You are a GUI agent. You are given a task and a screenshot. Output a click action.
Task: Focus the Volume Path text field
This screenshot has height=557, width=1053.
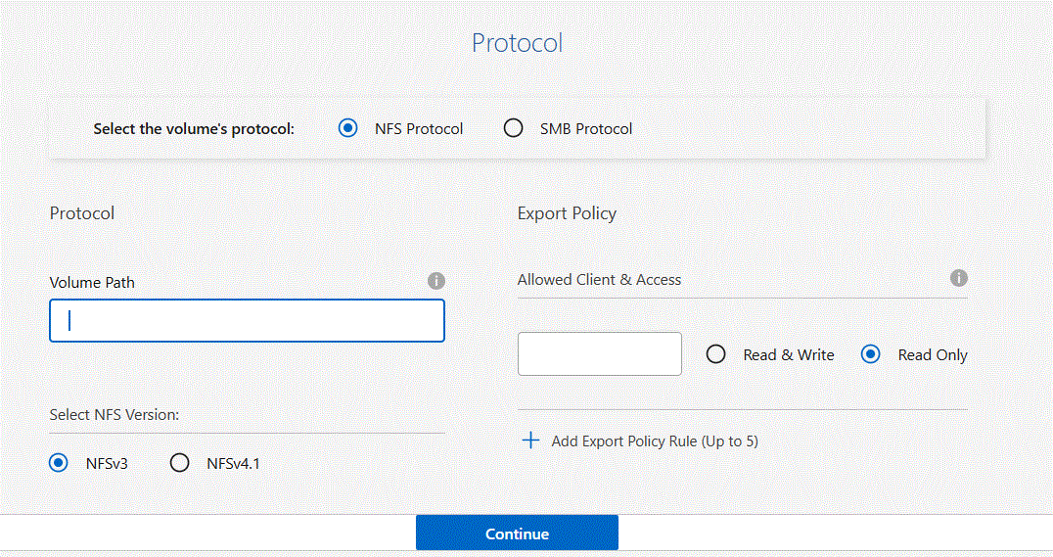(x=247, y=320)
